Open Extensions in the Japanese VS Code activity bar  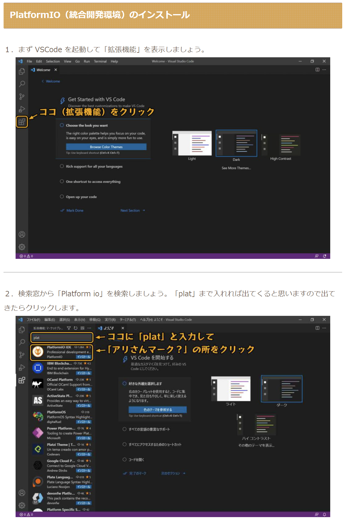tap(22, 380)
